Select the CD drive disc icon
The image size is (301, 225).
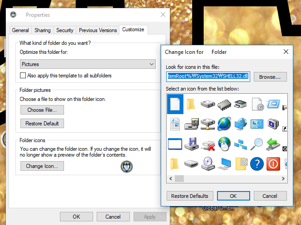(x=208, y=164)
